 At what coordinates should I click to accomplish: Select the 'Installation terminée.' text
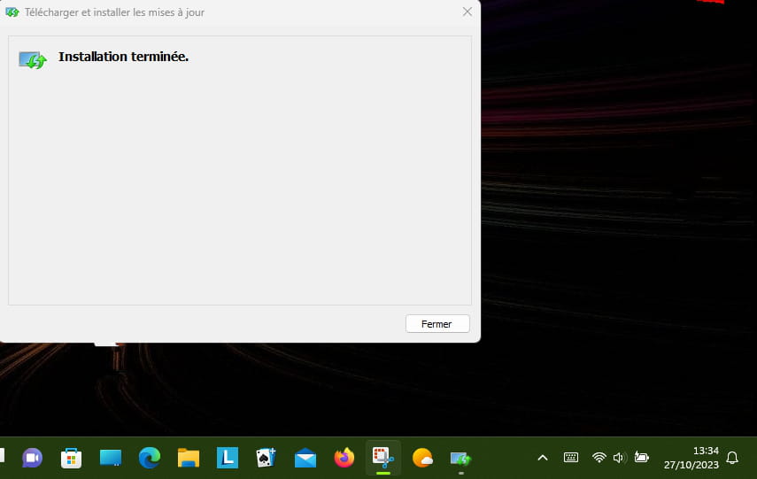pyautogui.click(x=124, y=57)
